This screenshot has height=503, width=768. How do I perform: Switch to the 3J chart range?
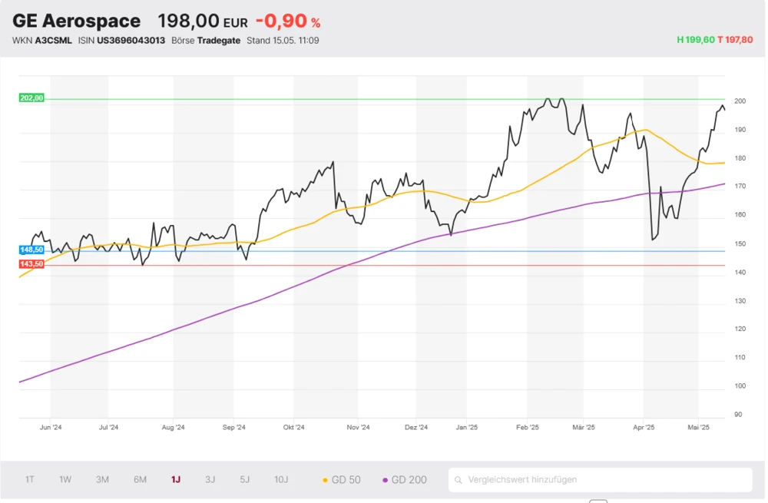pos(210,480)
